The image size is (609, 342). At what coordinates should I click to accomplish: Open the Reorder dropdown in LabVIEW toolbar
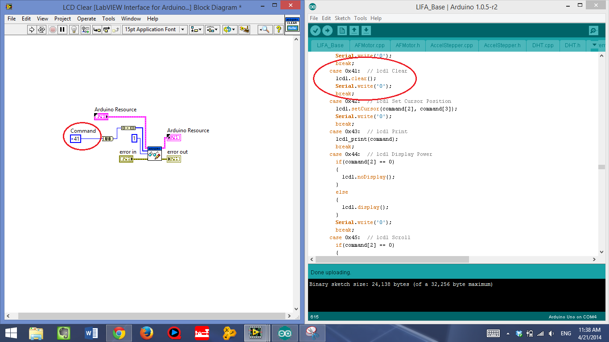tap(229, 29)
